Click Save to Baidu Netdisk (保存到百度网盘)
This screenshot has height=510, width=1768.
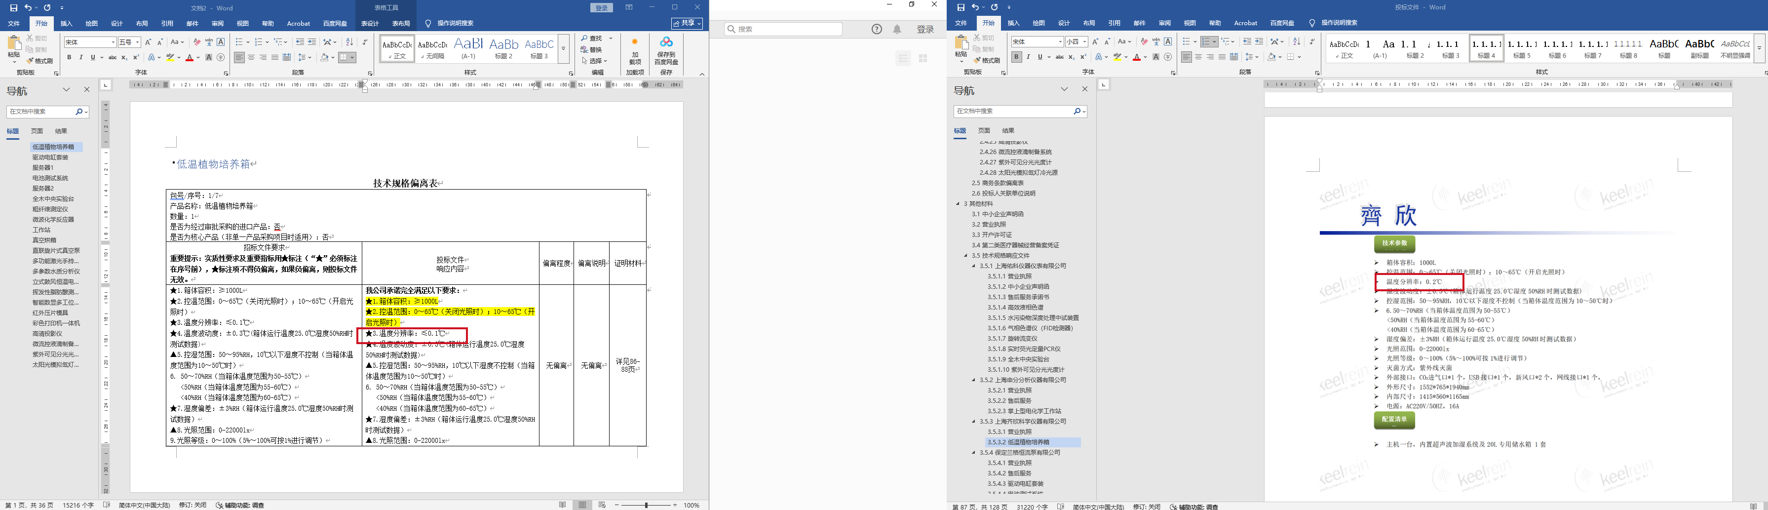pos(666,51)
